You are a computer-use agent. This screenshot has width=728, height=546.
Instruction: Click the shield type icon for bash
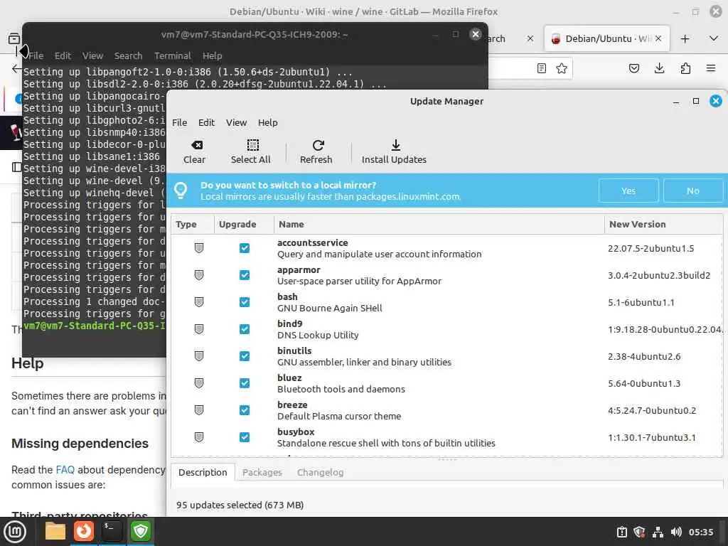[x=199, y=301]
